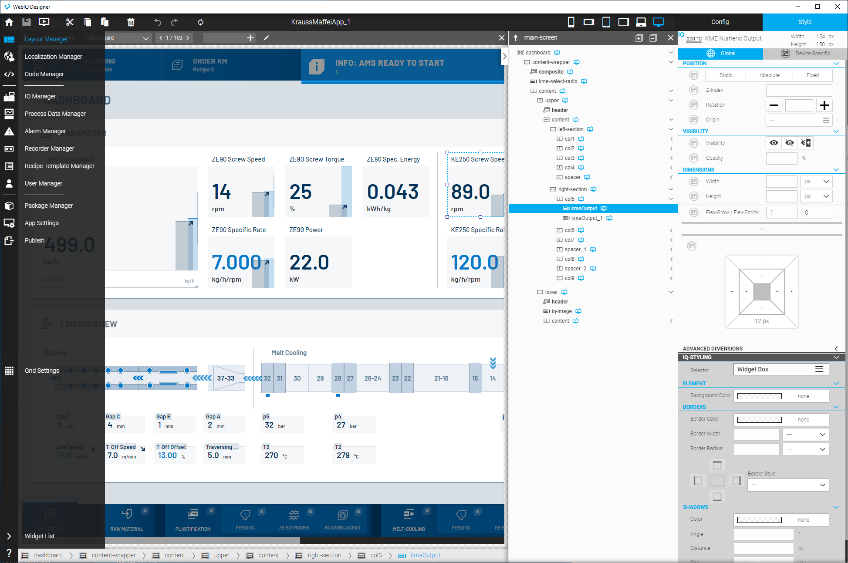Click the Package Manager icon

pos(10,206)
